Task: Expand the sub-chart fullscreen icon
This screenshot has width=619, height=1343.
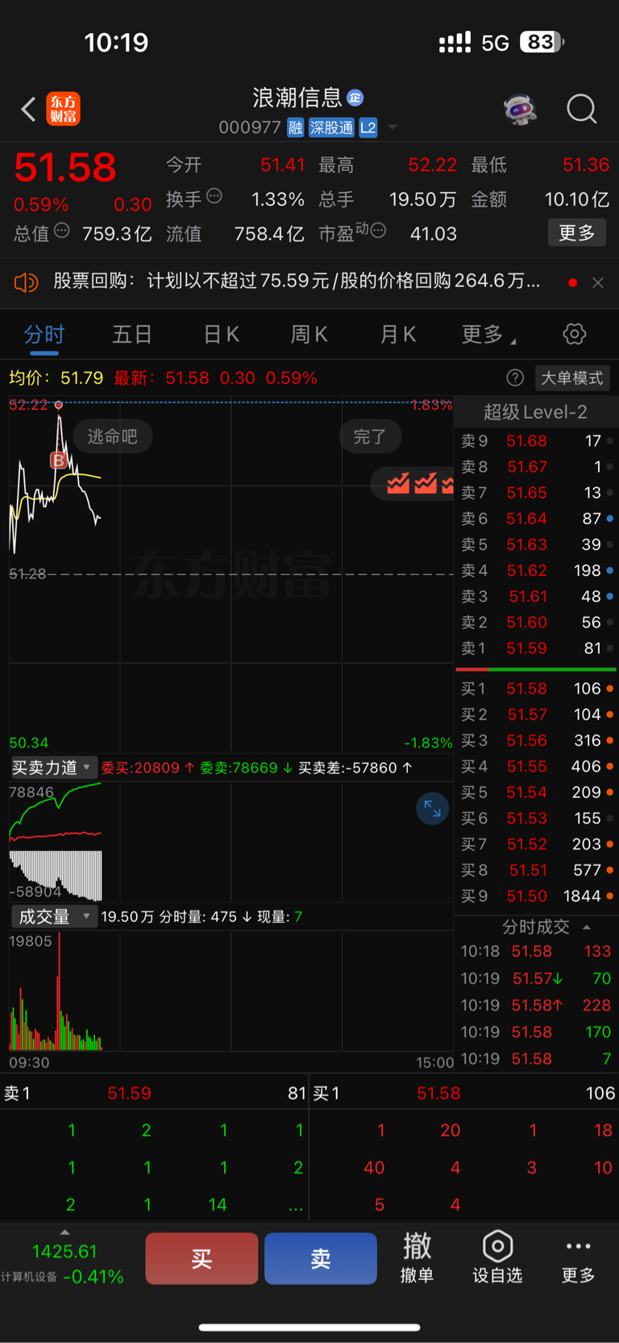Action: tap(433, 809)
